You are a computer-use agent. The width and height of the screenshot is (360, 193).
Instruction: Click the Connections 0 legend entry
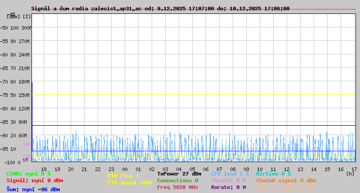pyautogui.click(x=177, y=180)
